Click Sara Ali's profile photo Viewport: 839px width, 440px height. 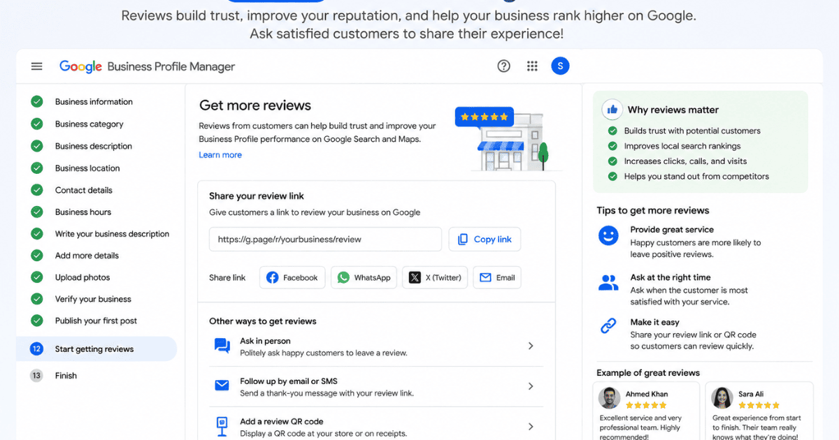coord(722,398)
